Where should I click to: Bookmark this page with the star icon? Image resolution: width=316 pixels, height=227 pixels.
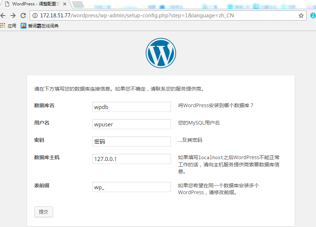(x=301, y=16)
